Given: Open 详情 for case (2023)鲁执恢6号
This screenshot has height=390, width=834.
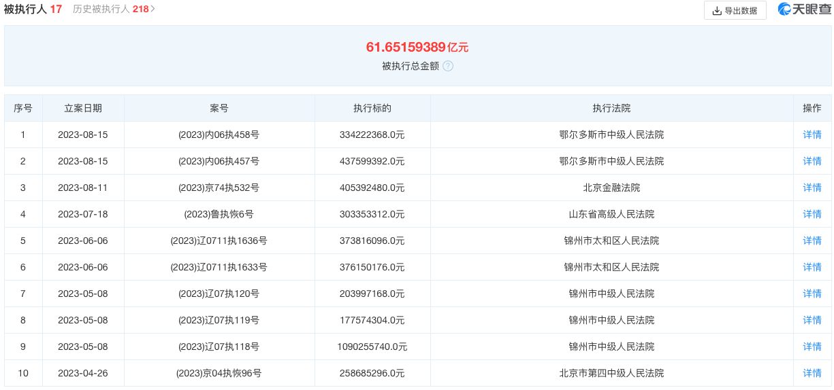Looking at the screenshot, I should (x=812, y=214).
